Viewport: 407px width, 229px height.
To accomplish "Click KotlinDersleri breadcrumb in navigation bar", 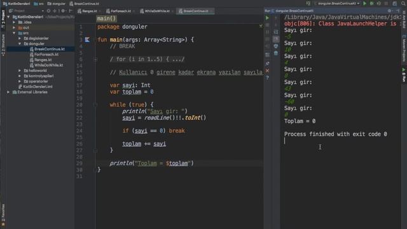I will (17, 4).
